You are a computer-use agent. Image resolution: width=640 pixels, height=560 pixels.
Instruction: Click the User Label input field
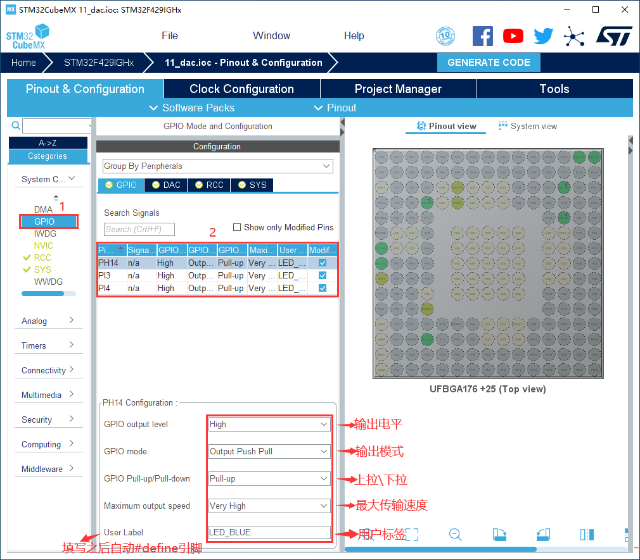(269, 533)
